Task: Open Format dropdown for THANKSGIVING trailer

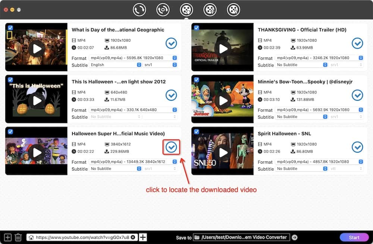Action: 319,58
